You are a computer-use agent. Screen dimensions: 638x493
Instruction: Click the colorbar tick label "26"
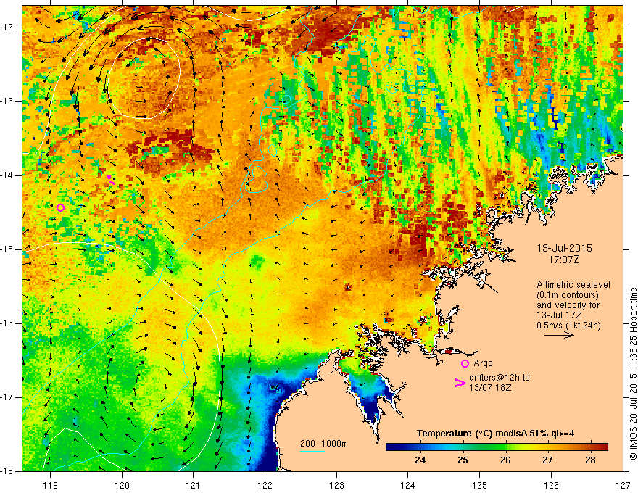(x=505, y=460)
